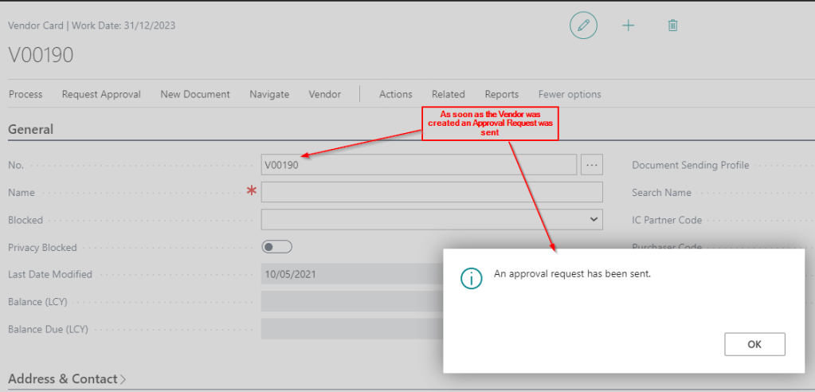The image size is (815, 392).
Task: Open the New Document menu
Action: [195, 94]
